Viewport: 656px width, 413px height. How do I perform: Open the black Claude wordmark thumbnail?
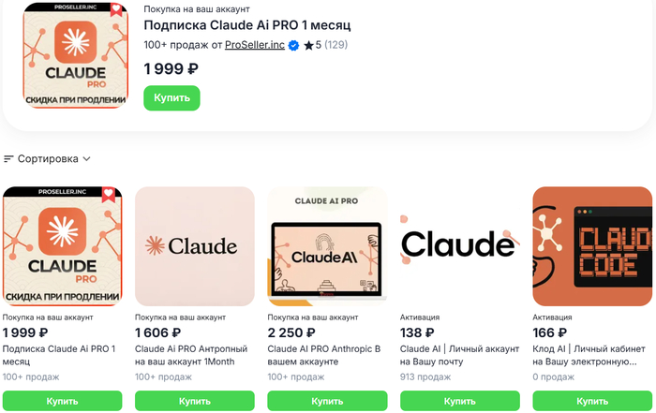coord(458,246)
